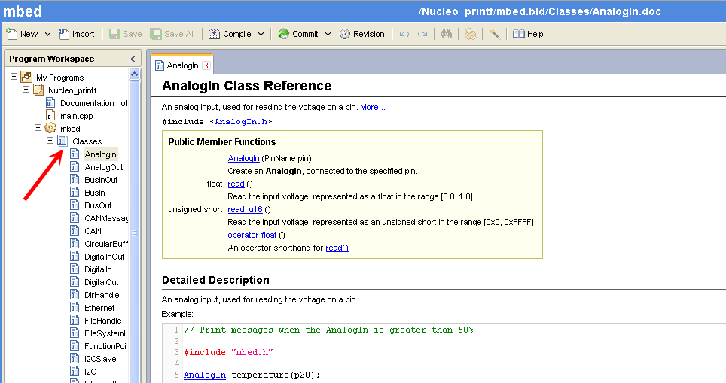Click the New file toolbar icon
Viewport: 726px width, 383px height.
pyautogui.click(x=11, y=34)
